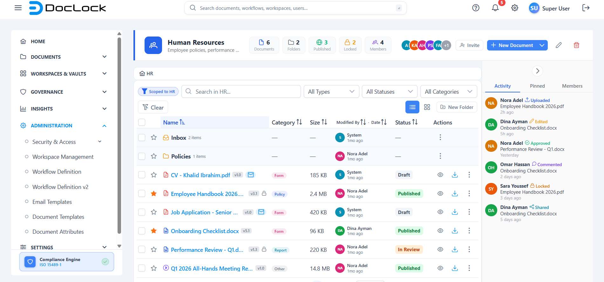Viewport: 604px width, 282px height.
Task: Toggle the select-all checkbox in table header
Action: coord(142,122)
